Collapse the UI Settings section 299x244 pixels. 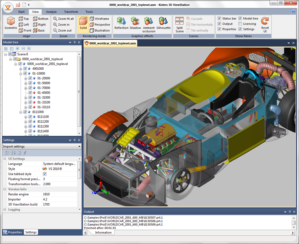pos(5,159)
